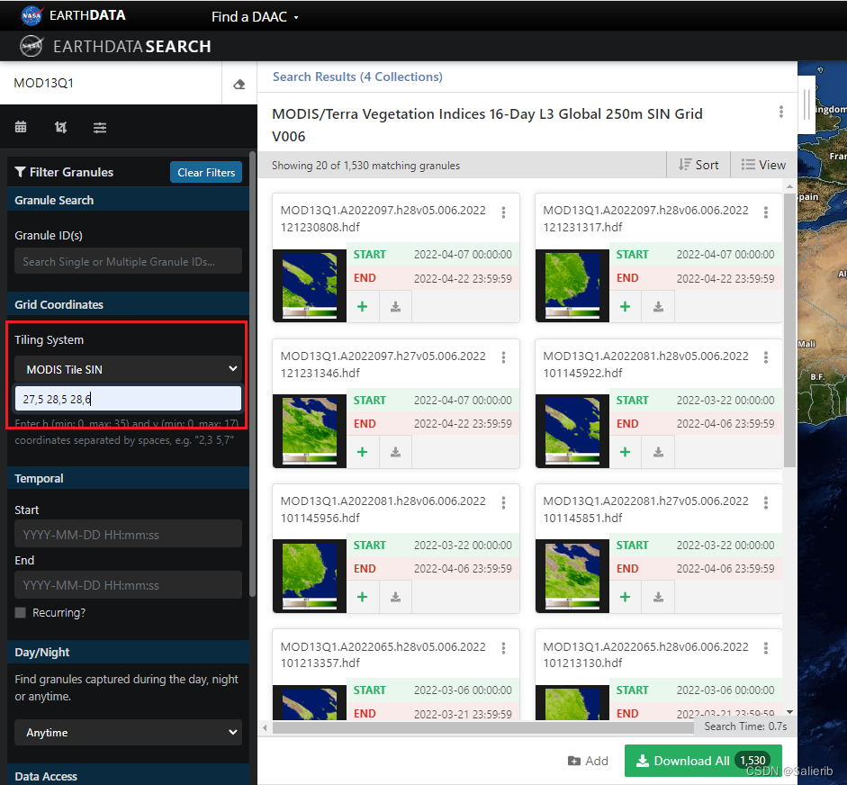Image resolution: width=847 pixels, height=785 pixels.
Task: Click the Grid Coordinates section header
Action: 128,304
